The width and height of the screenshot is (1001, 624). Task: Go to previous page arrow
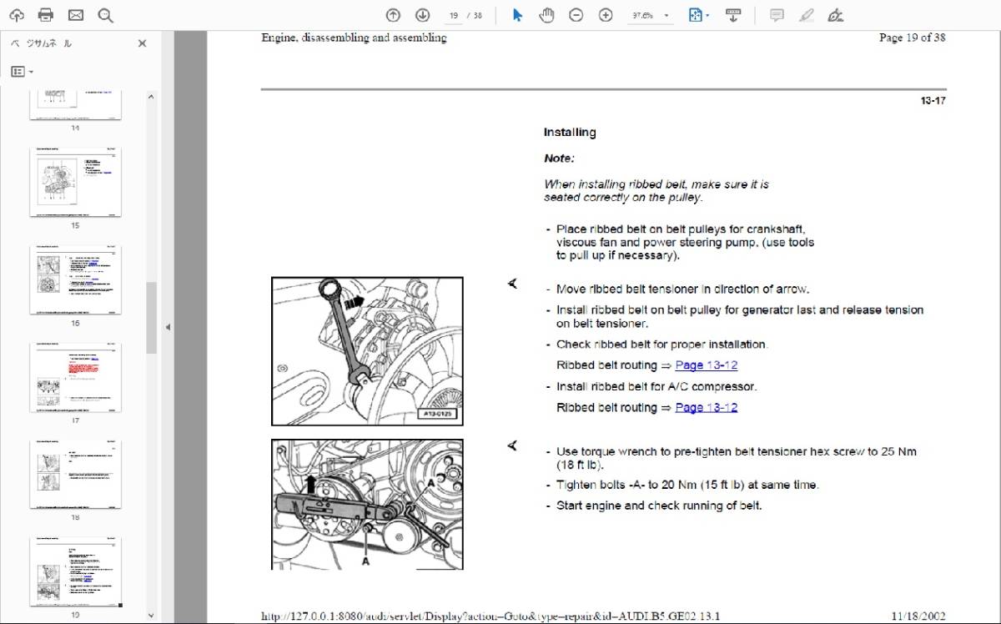[393, 15]
